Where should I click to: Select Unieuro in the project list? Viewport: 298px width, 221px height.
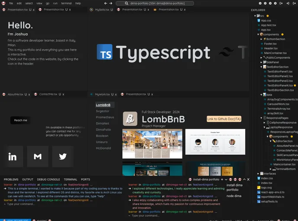(102, 142)
